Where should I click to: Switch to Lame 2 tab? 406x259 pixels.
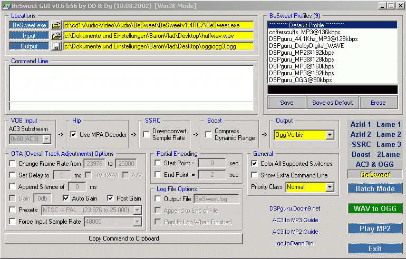pos(389,134)
